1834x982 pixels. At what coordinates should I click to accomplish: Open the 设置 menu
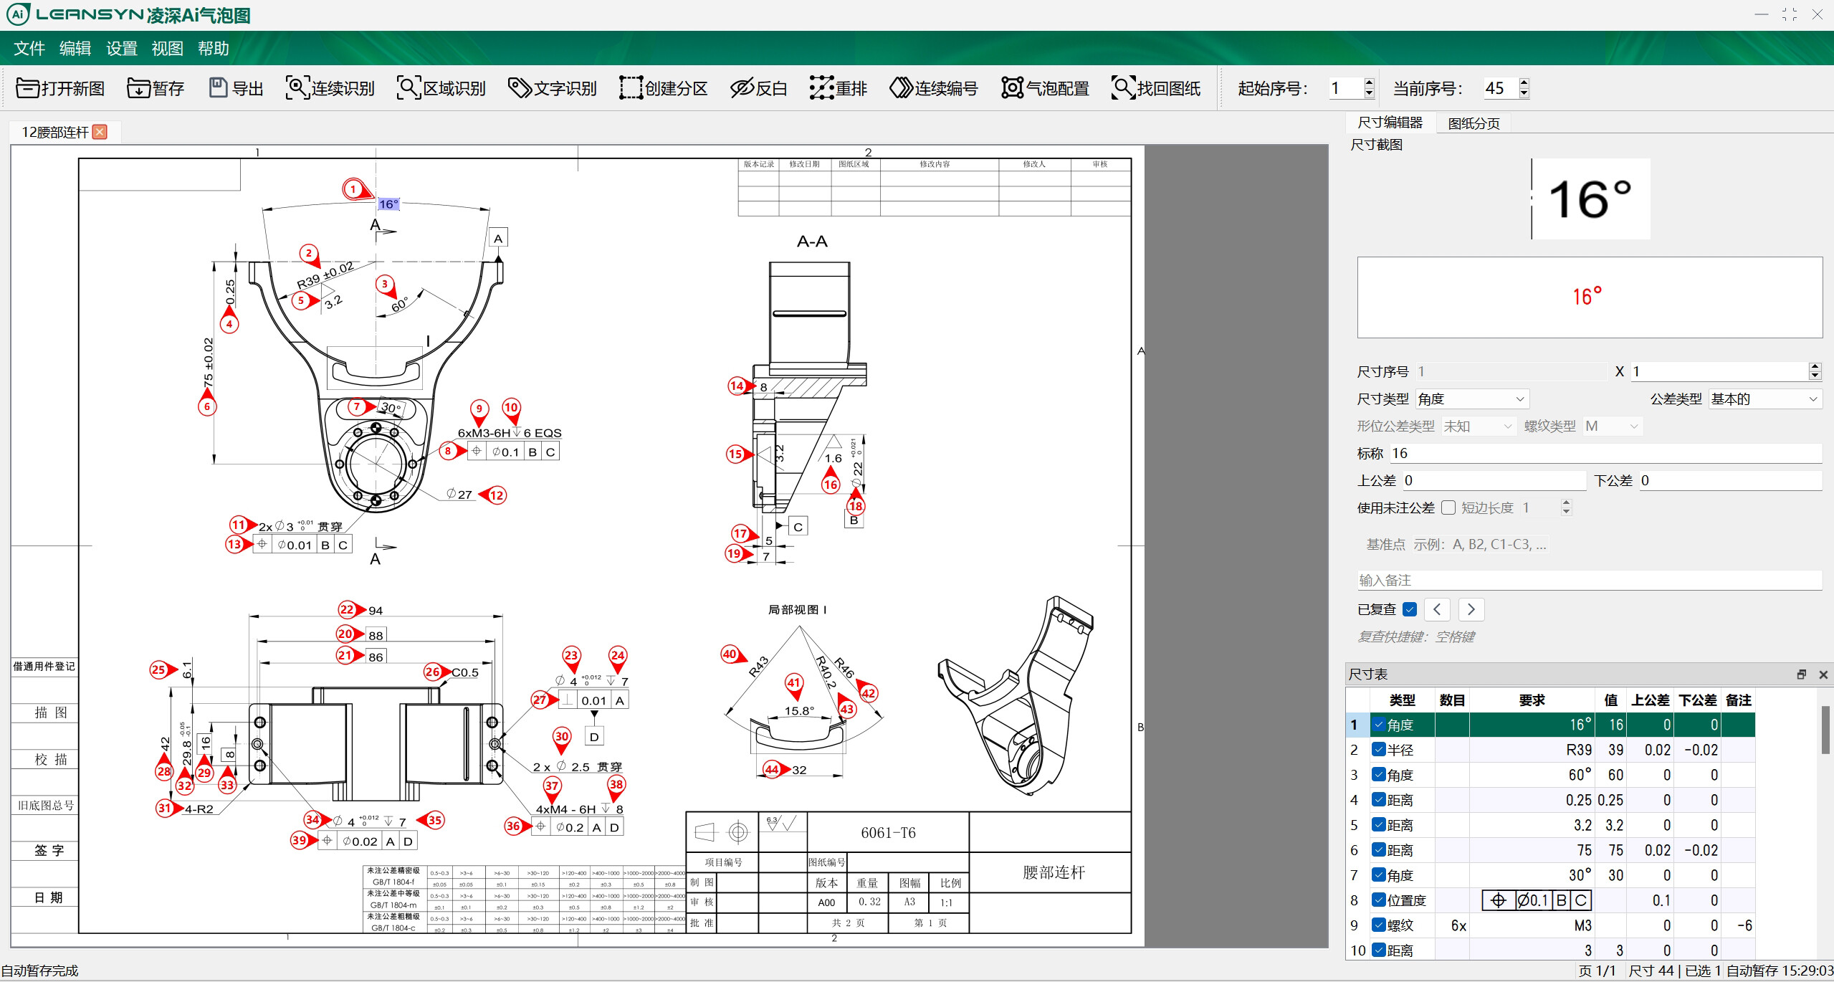pos(121,48)
